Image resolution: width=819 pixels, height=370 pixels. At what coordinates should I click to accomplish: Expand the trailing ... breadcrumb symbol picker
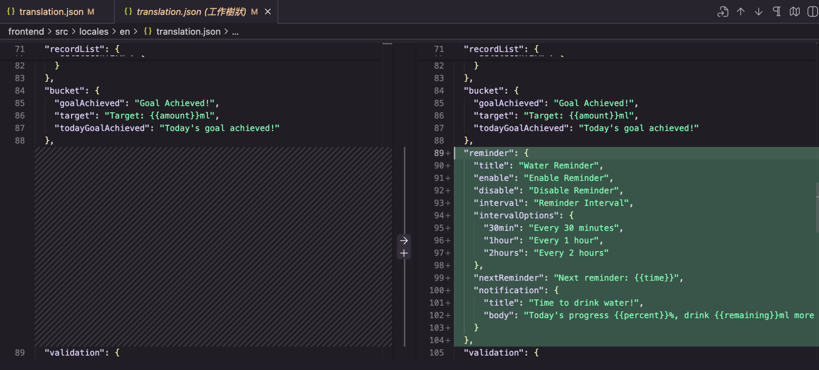click(x=235, y=31)
